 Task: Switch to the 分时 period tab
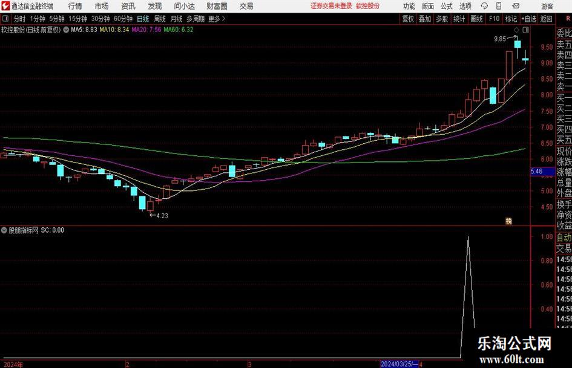click(x=20, y=19)
